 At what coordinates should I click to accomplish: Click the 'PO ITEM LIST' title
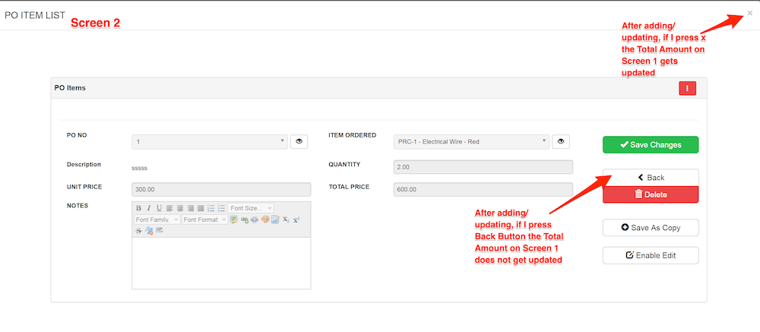[x=34, y=15]
